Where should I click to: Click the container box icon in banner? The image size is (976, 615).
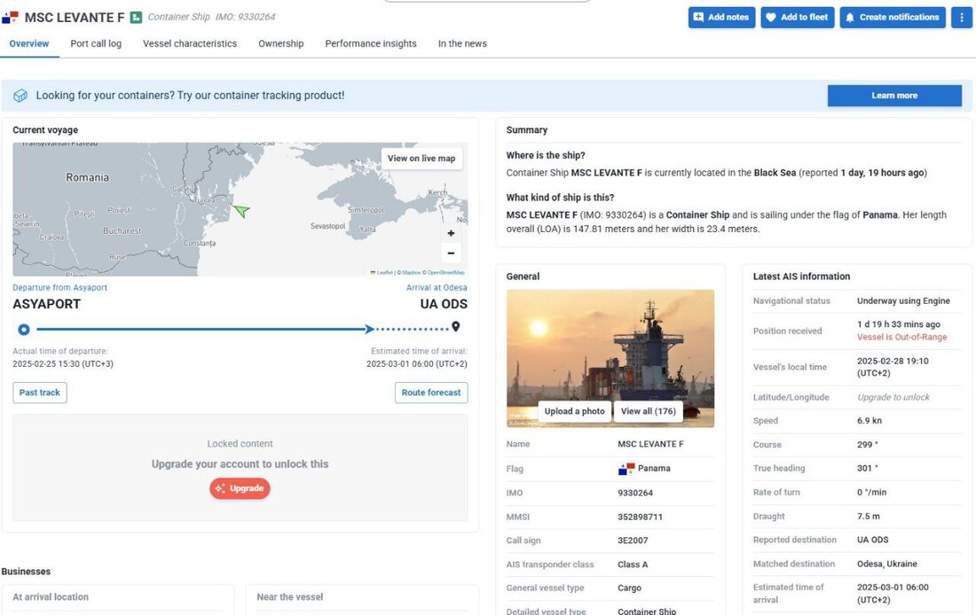tap(20, 95)
